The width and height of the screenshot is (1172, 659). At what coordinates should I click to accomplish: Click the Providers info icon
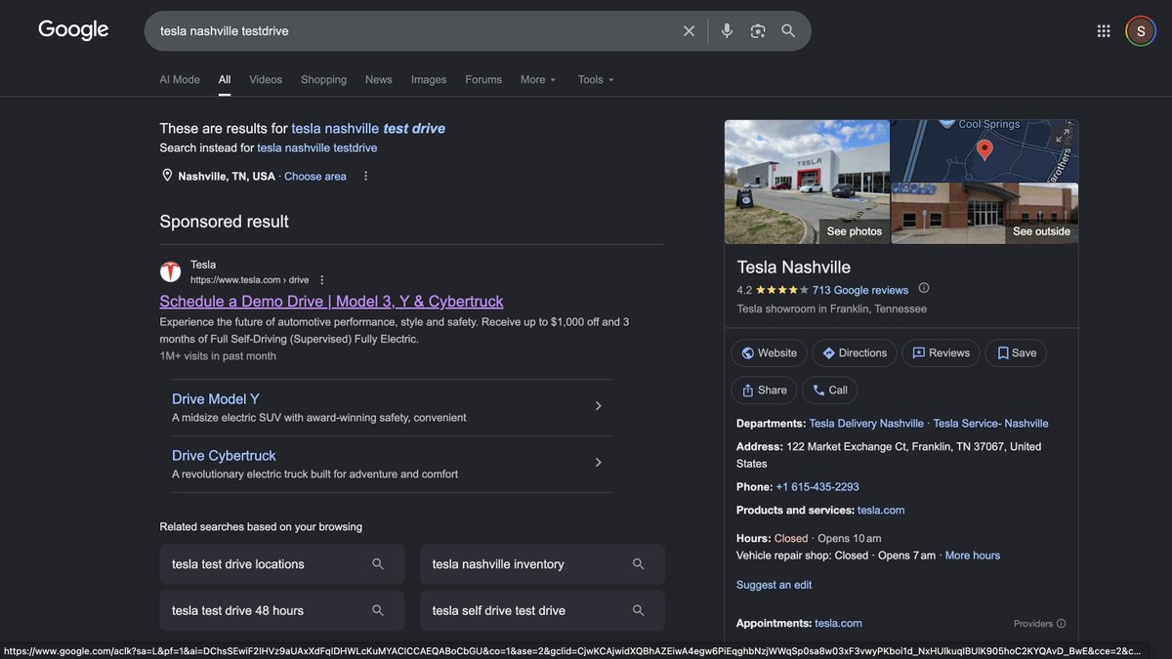tap(1062, 624)
